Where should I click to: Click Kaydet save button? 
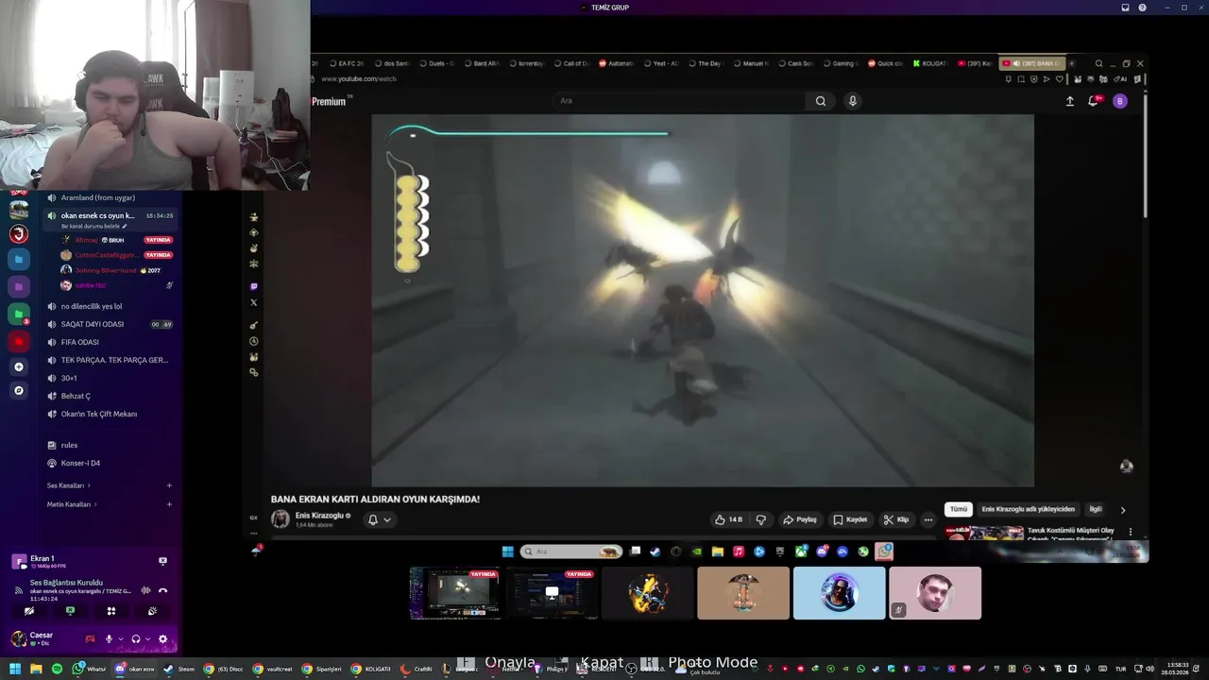(x=849, y=519)
